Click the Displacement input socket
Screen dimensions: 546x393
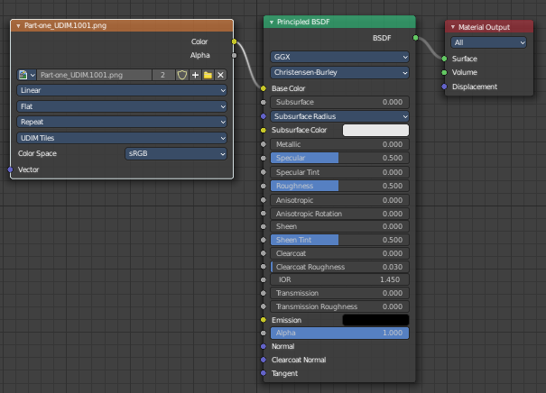[x=444, y=87]
